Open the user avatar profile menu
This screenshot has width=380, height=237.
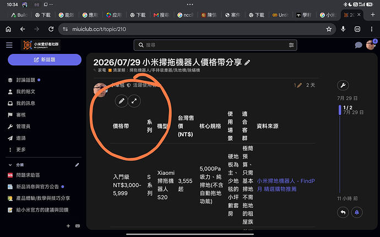tap(371, 45)
